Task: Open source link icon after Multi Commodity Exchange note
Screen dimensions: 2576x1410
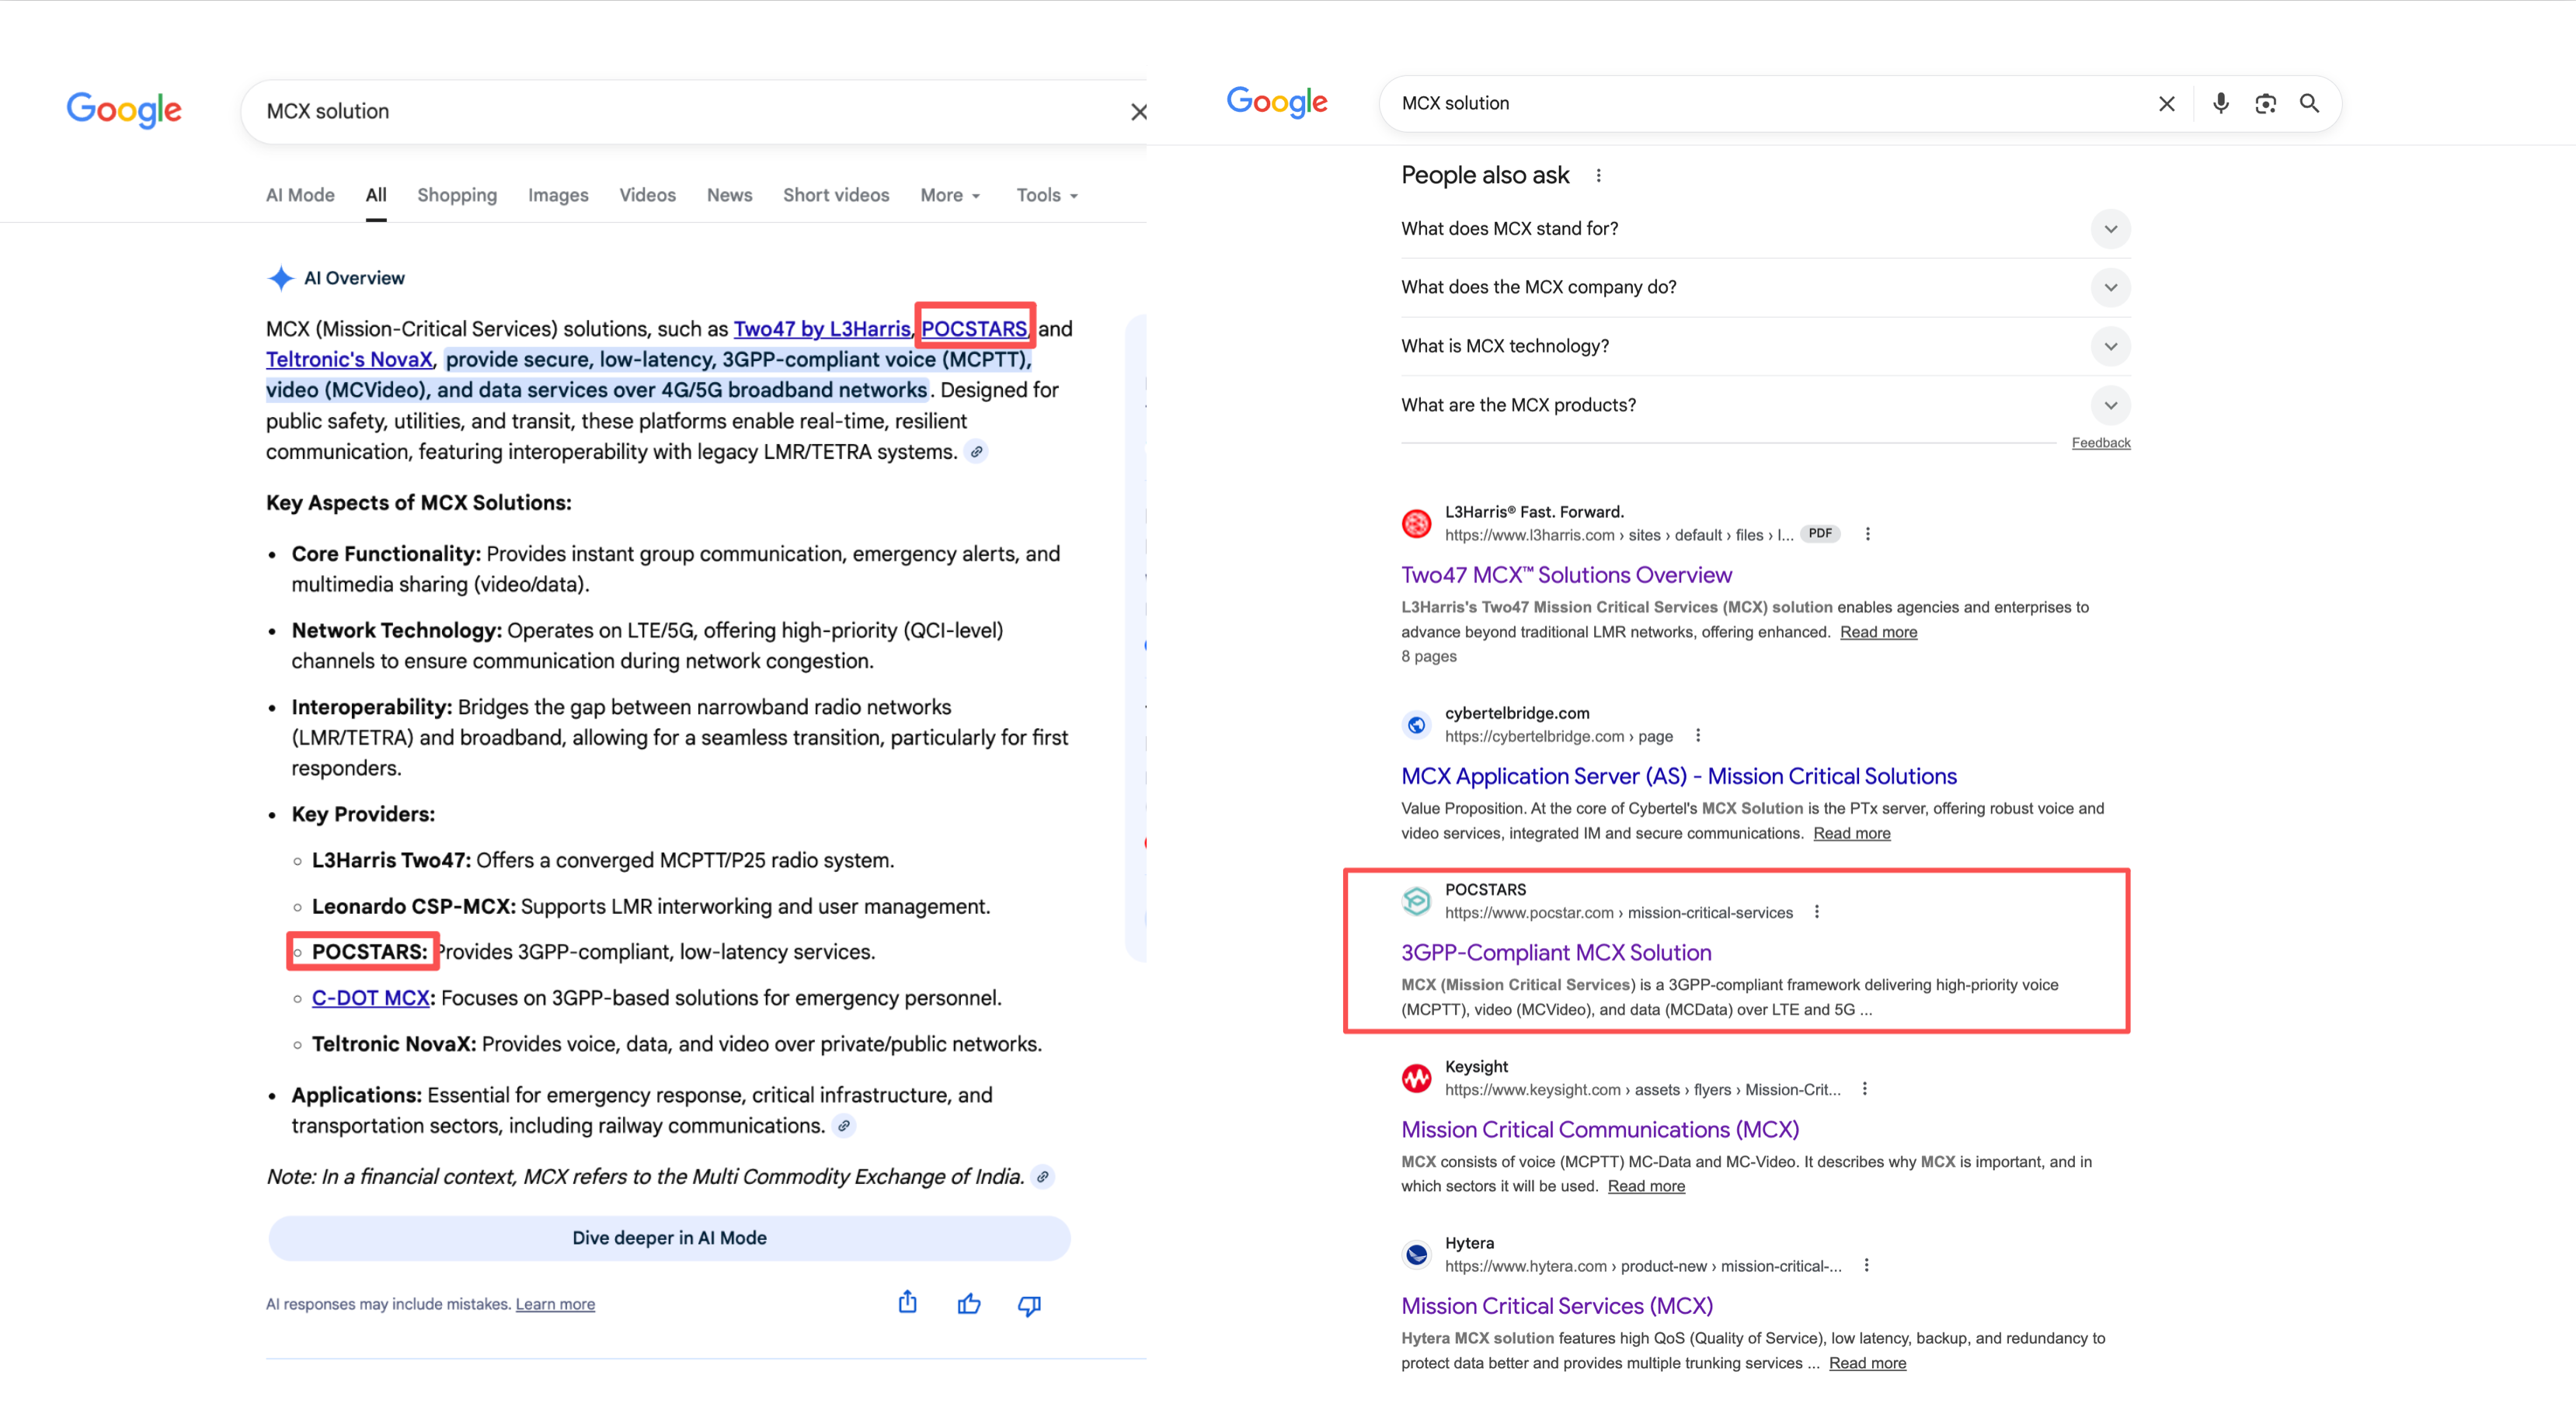Action: point(1043,1177)
